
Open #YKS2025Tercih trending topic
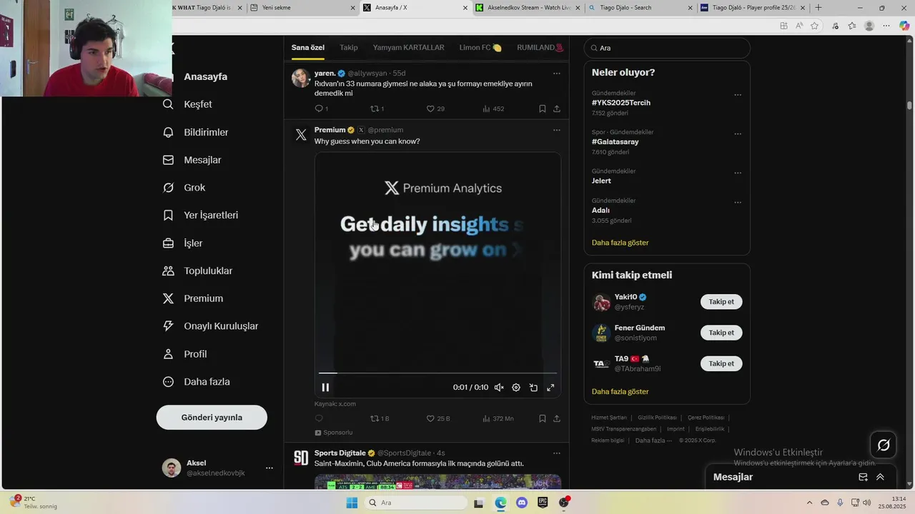[x=621, y=103]
